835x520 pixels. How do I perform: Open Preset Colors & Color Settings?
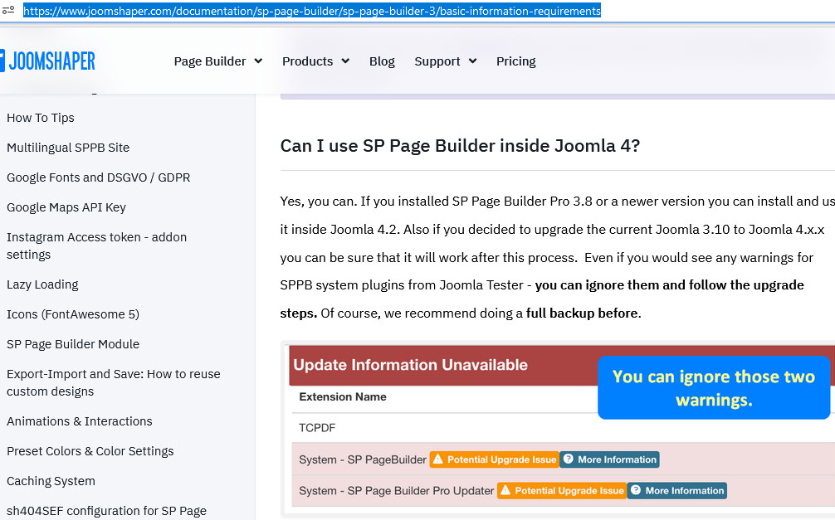pos(90,451)
